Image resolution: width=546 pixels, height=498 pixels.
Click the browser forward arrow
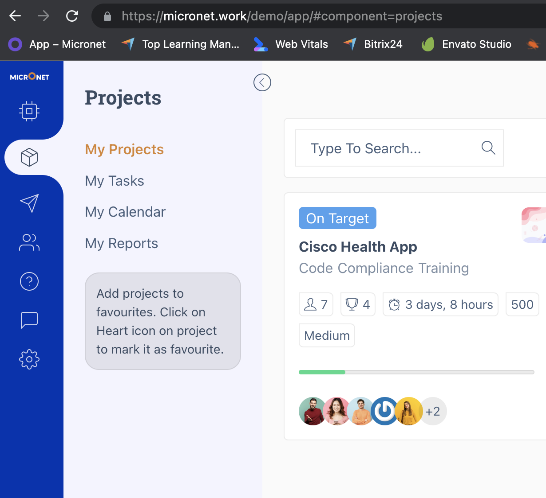pyautogui.click(x=44, y=16)
